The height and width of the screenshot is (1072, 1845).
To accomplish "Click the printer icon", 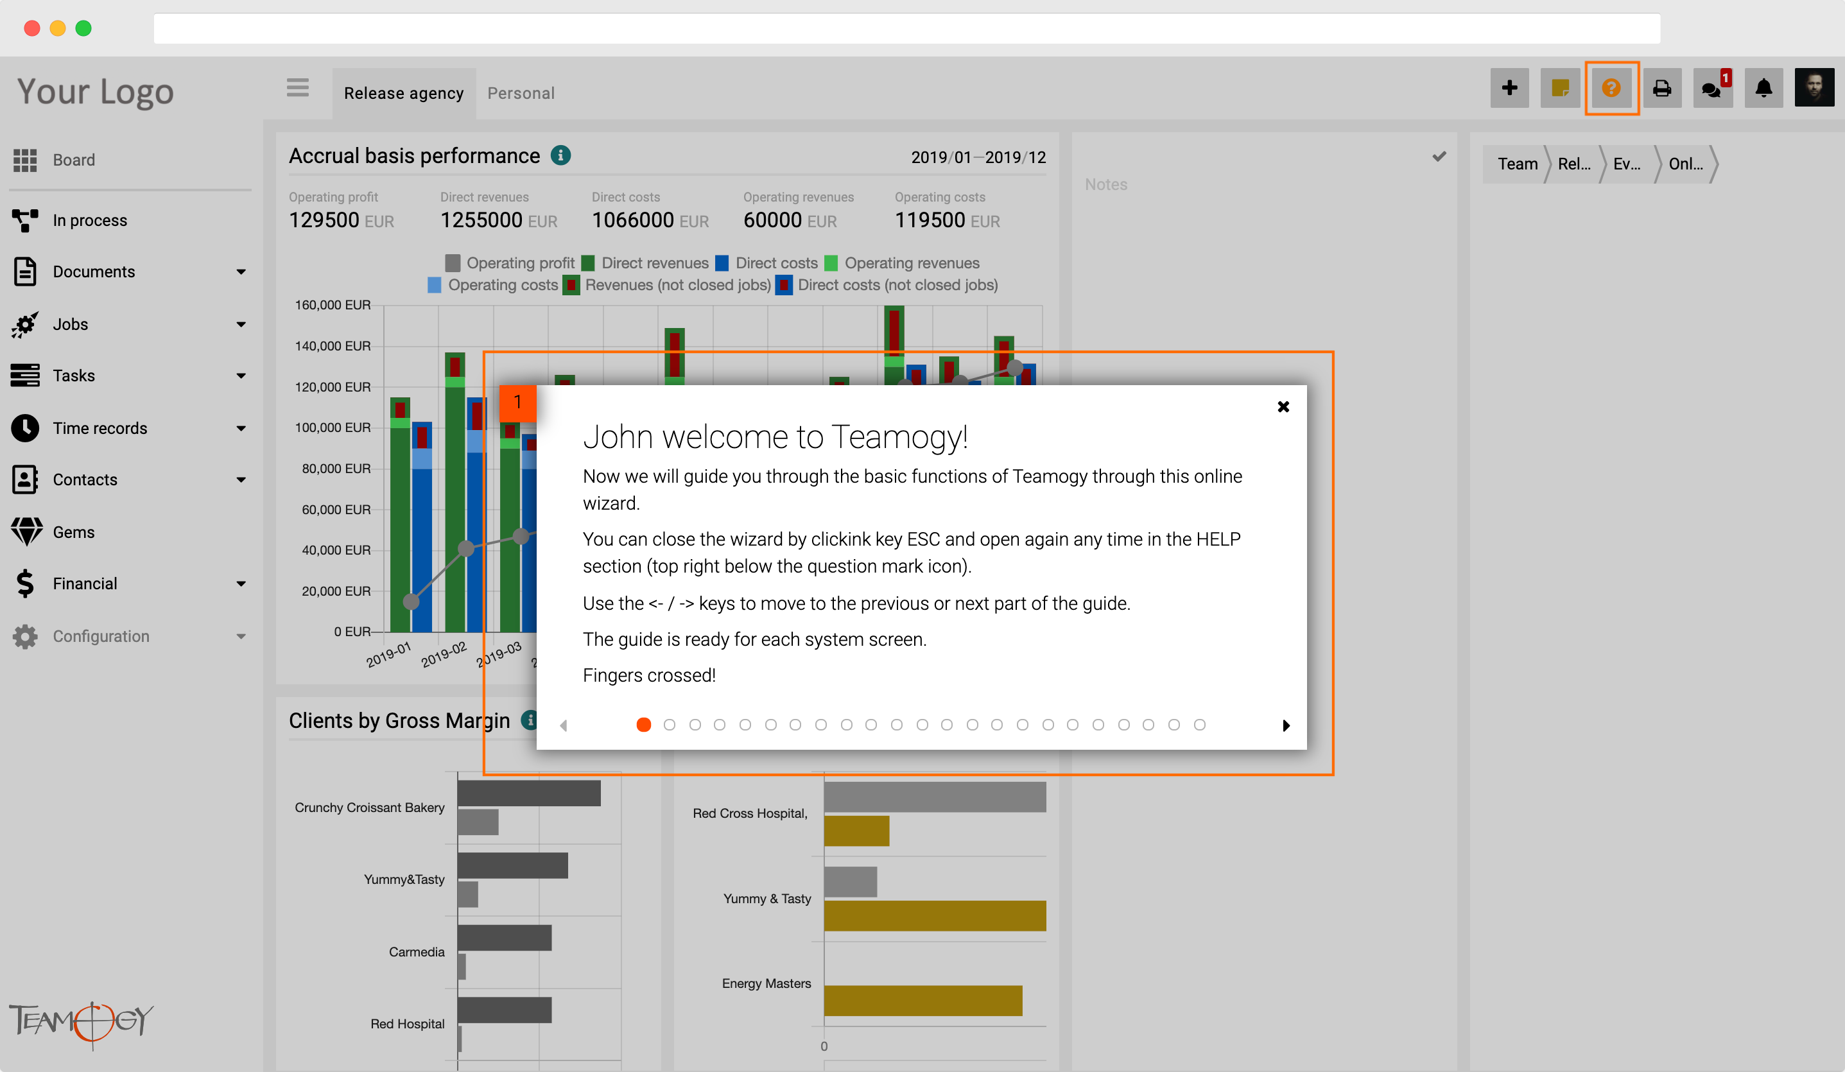I will coord(1662,88).
